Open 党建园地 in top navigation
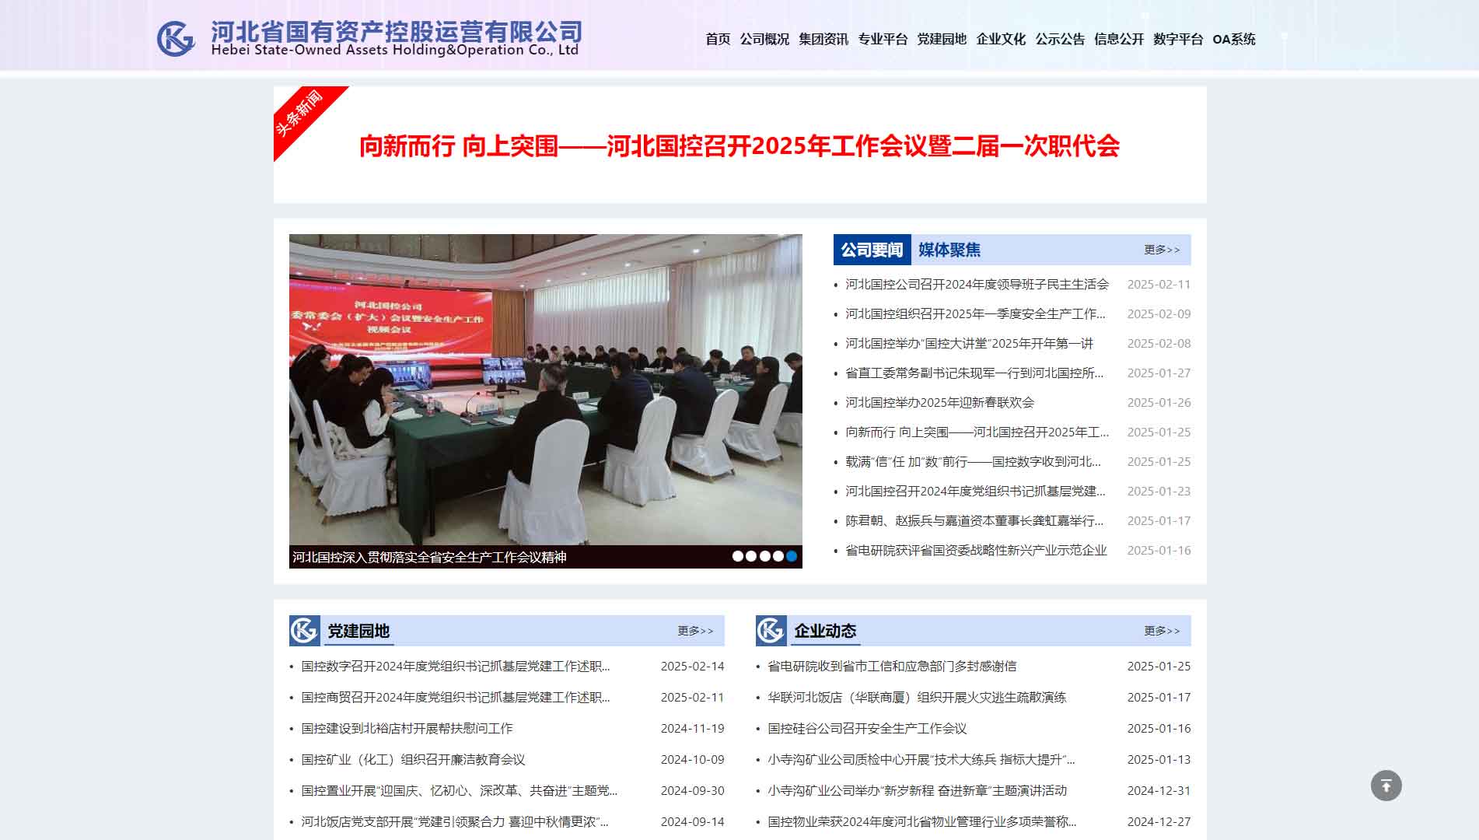This screenshot has width=1479, height=840. pyautogui.click(x=942, y=39)
